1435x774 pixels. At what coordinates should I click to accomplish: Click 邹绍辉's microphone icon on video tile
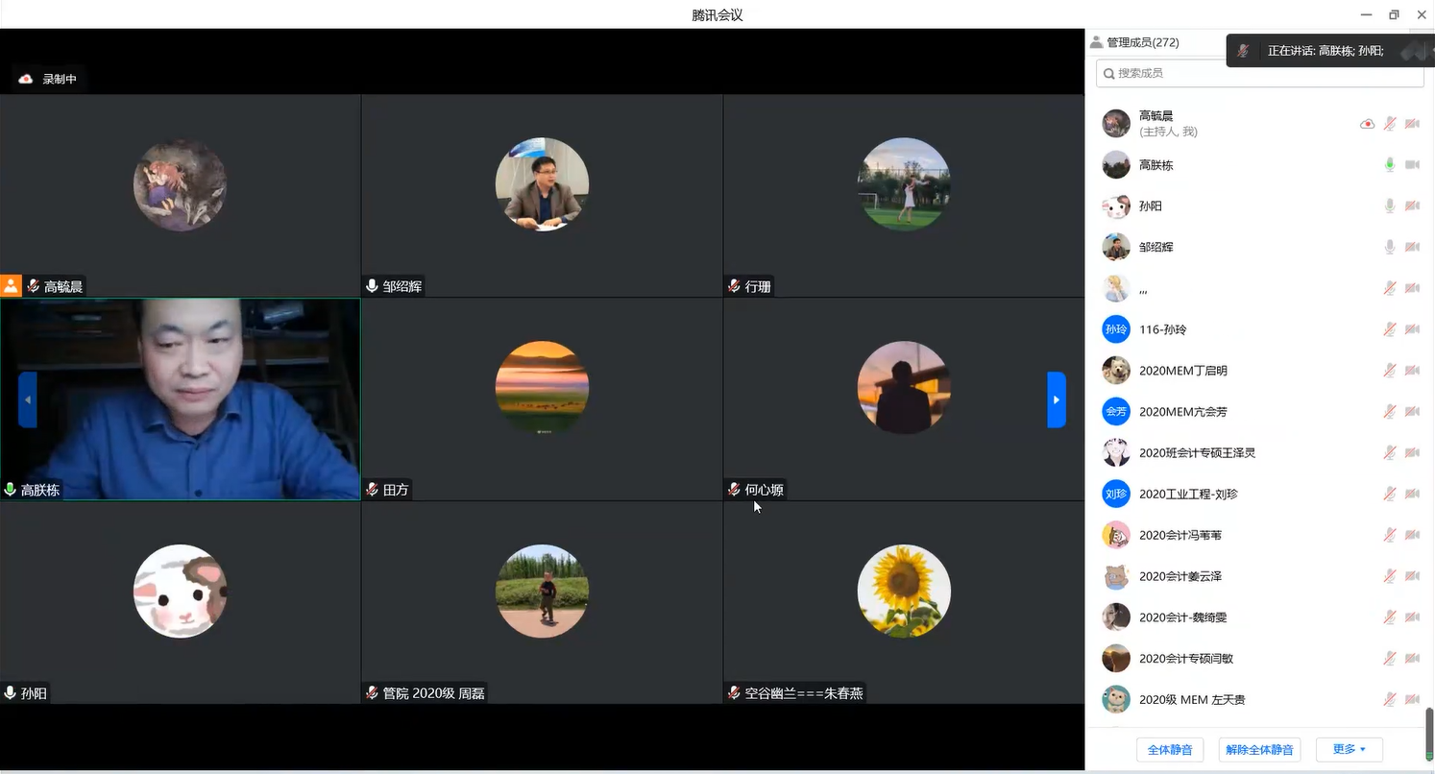372,286
